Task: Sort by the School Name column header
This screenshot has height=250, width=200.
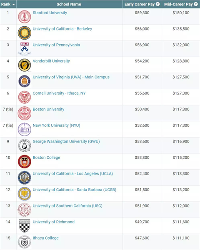Action: (69, 4)
